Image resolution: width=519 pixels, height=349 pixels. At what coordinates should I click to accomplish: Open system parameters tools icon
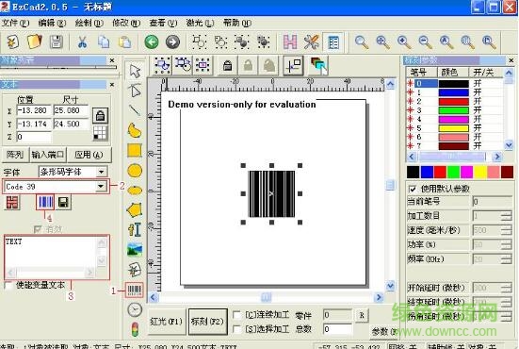tap(312, 42)
